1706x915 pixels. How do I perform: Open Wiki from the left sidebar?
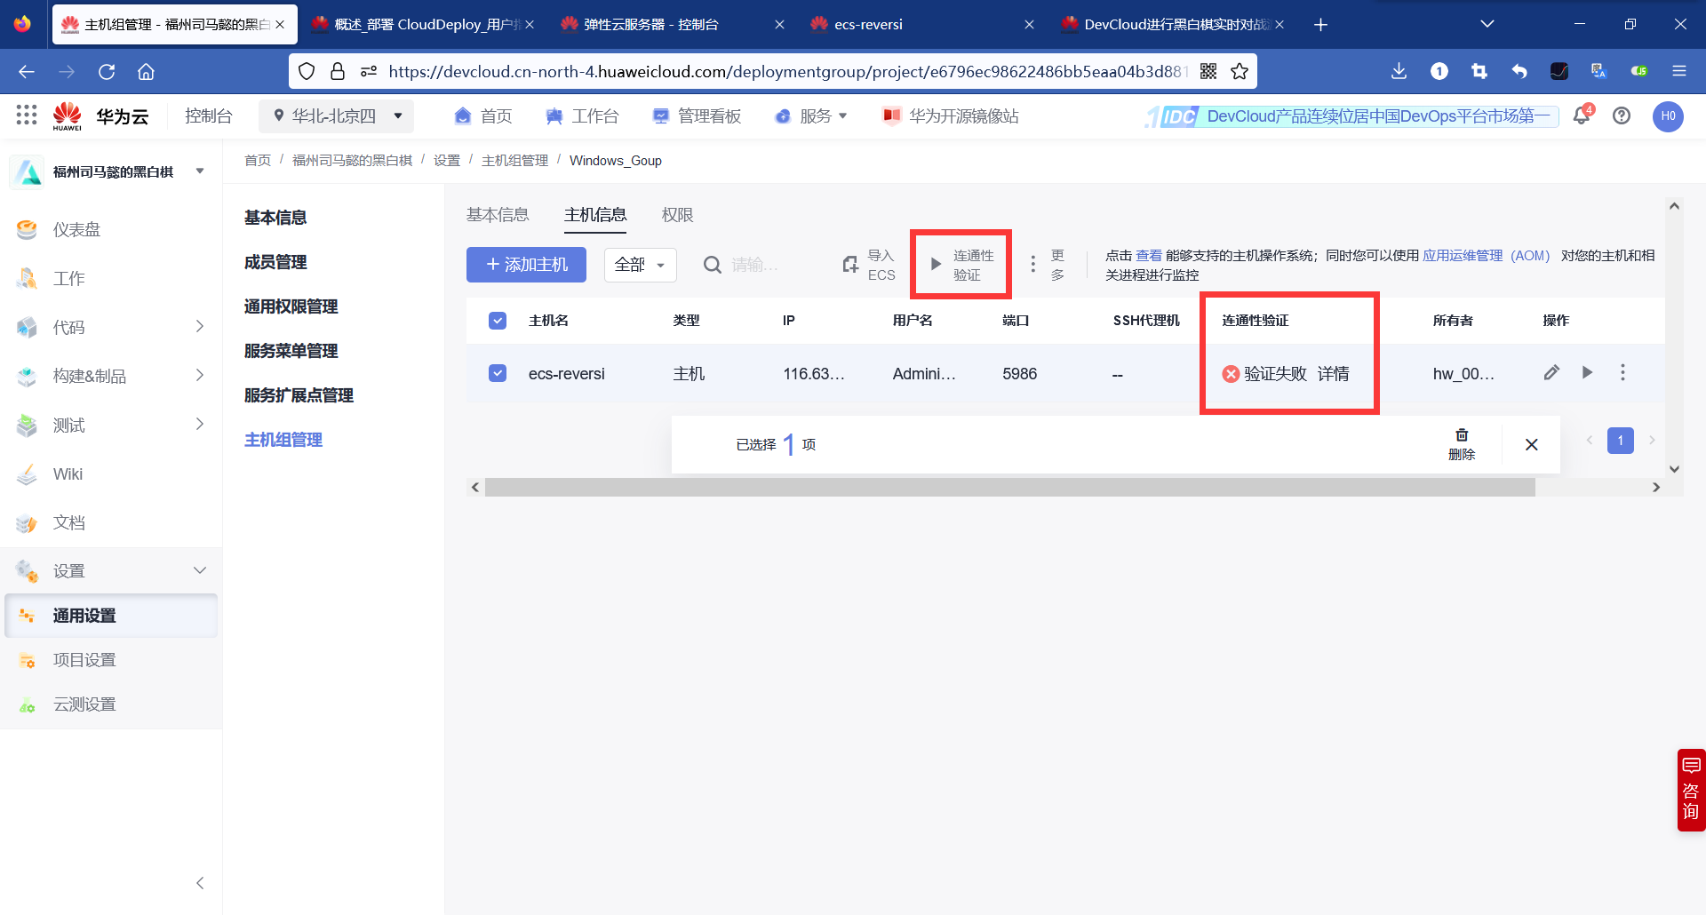click(68, 473)
